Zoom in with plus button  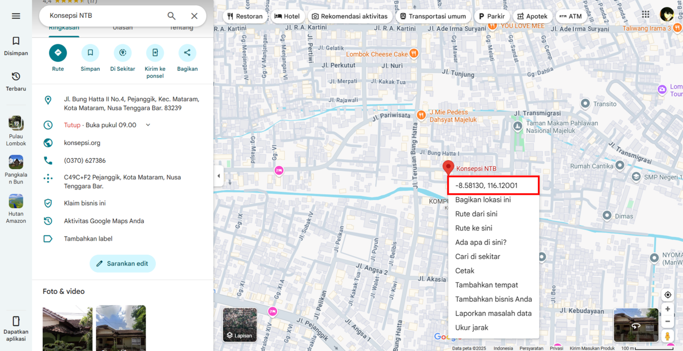tap(668, 309)
